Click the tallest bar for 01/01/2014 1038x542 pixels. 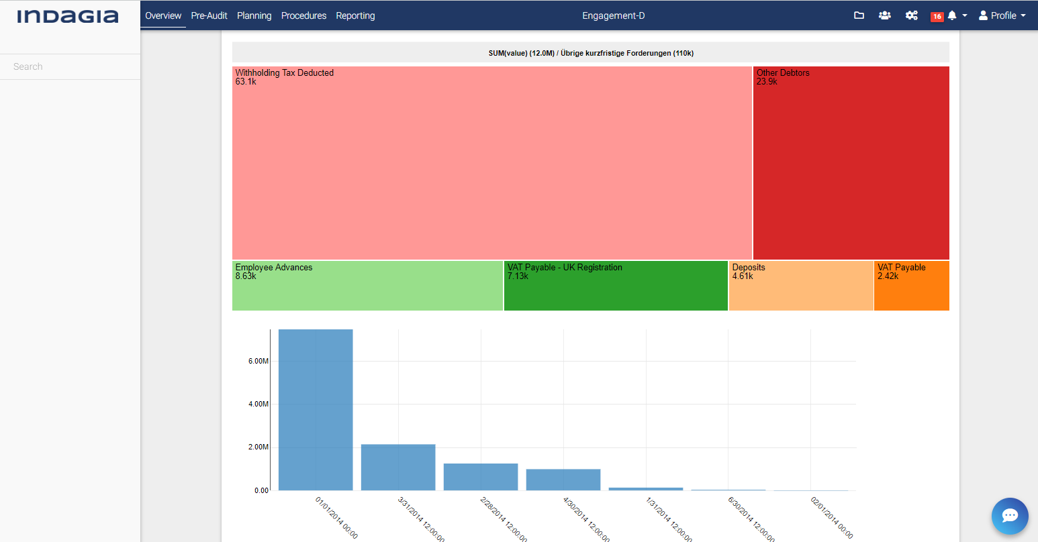tap(316, 409)
